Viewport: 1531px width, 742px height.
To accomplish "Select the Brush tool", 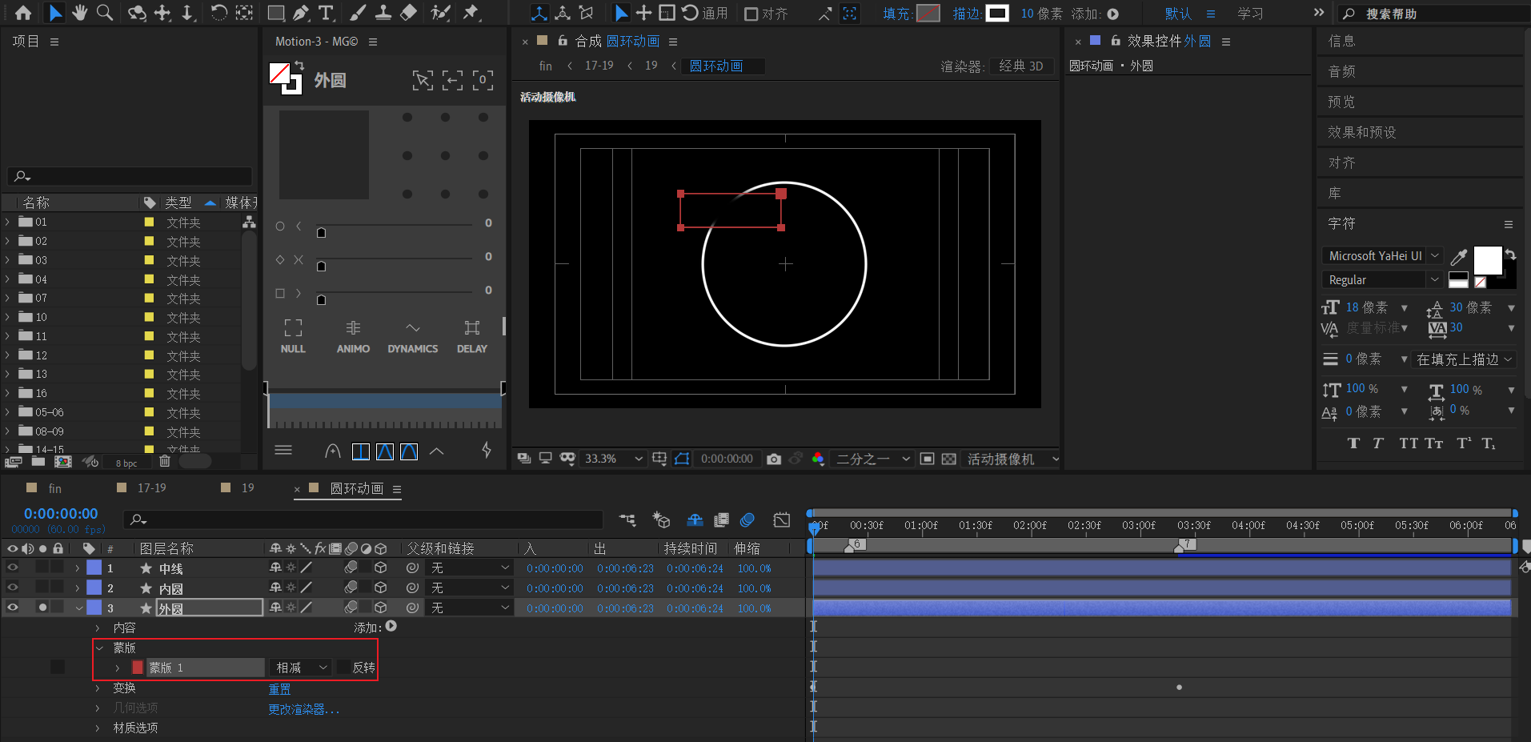I will click(x=359, y=13).
